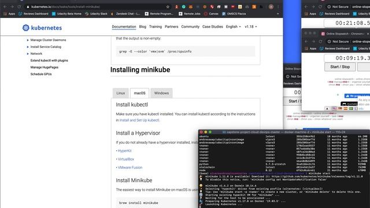The image size is (370, 208).
Task: Click the padlock icon beside kubernetes.io URL
Action: click(28, 7)
